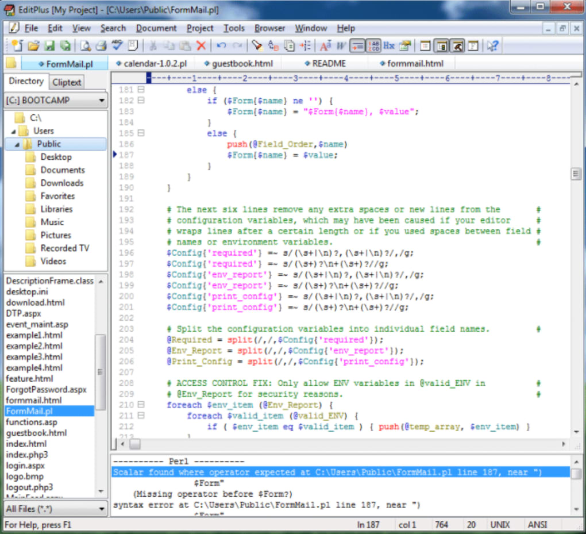Collapse the foreach fold at line 210

[141, 405]
